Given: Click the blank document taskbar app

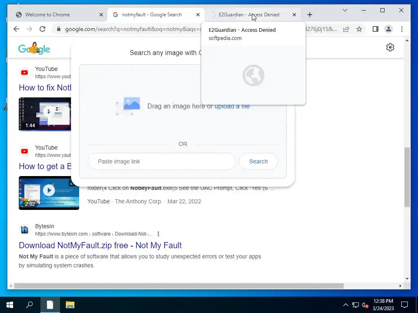Looking at the screenshot, I should click(50, 305).
